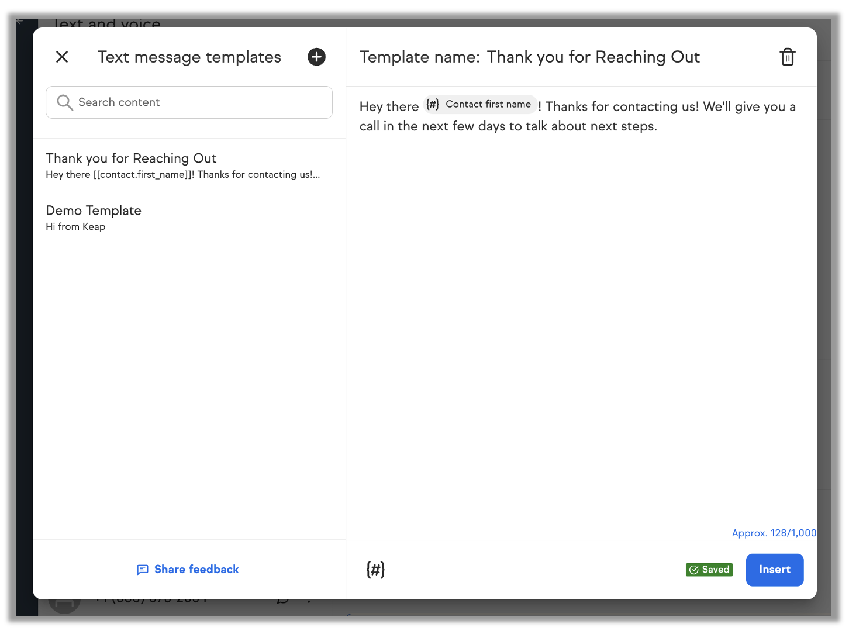
Task: Click the merge field symbol inside the chip
Action: point(433,105)
